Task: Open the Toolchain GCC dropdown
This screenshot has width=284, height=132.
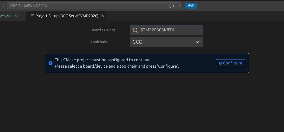Action: pyautogui.click(x=166, y=42)
